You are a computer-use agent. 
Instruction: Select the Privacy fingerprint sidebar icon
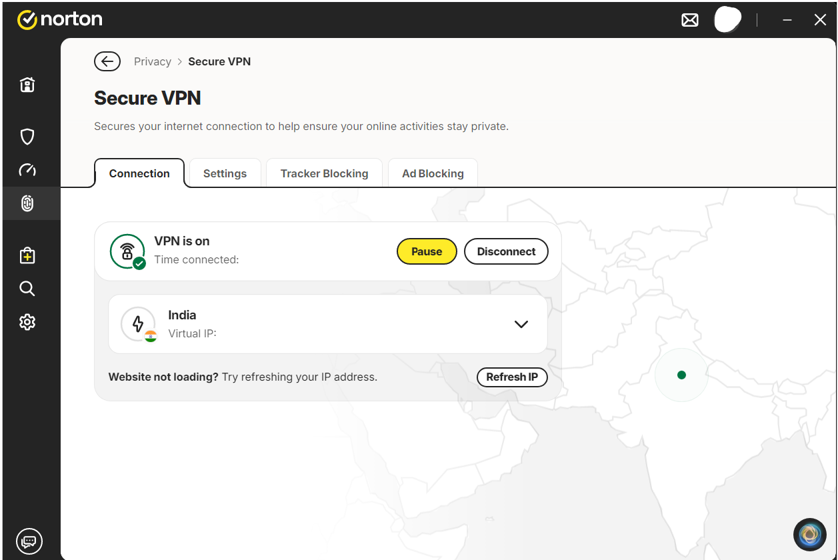point(27,203)
